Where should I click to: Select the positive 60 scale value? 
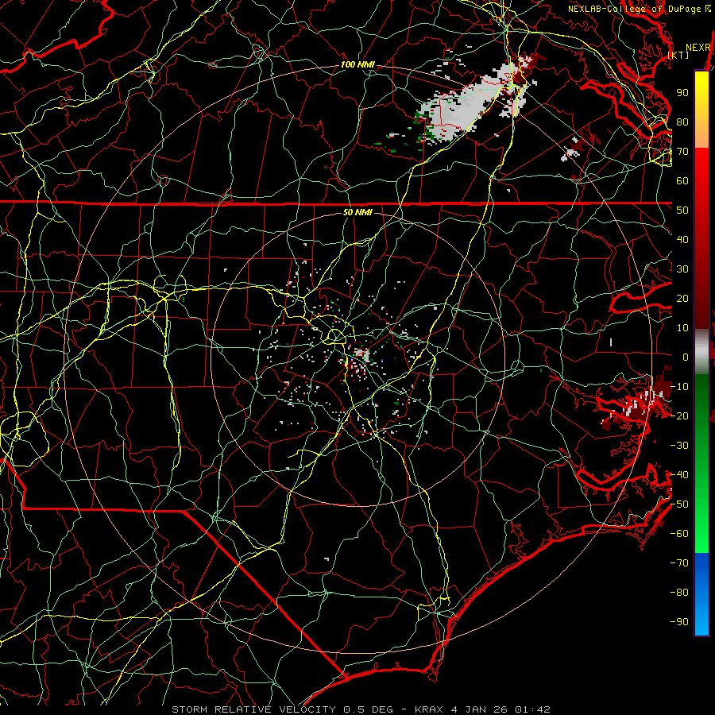click(x=682, y=181)
